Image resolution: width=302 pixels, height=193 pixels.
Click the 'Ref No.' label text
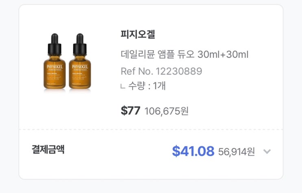[x=137, y=71]
